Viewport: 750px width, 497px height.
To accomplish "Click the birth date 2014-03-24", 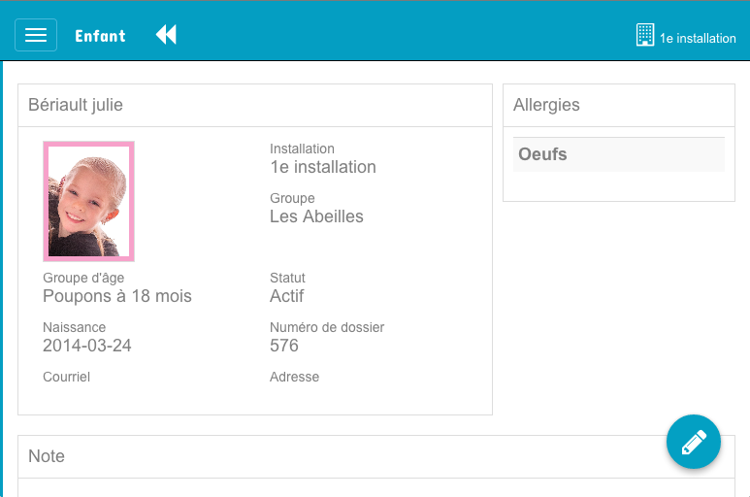I will click(x=87, y=346).
